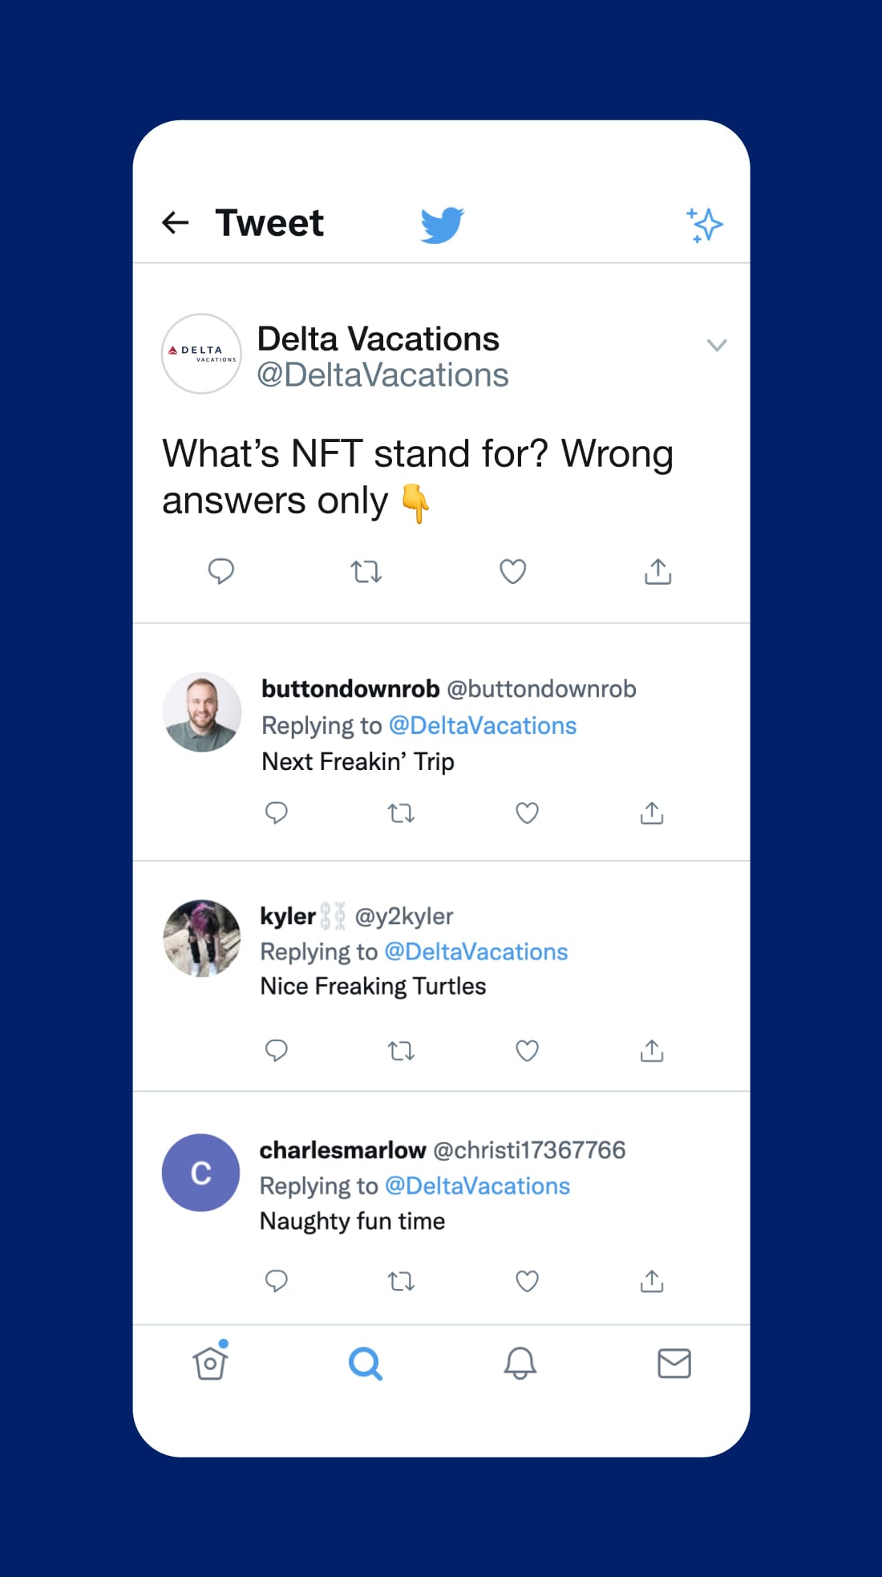Tap the Twitter bird logo
The height and width of the screenshot is (1577, 882).
point(440,225)
